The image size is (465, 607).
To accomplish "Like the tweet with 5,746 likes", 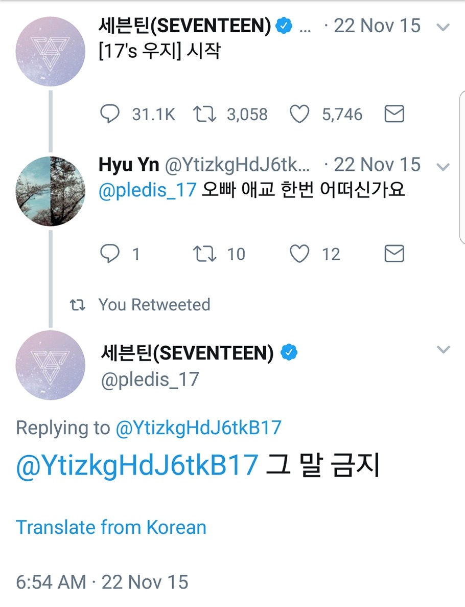I will point(300,114).
